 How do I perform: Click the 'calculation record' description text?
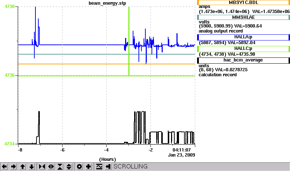click(x=218, y=75)
